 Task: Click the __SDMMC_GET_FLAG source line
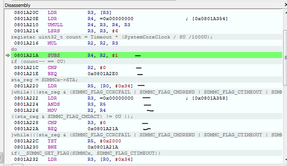(147, 153)
